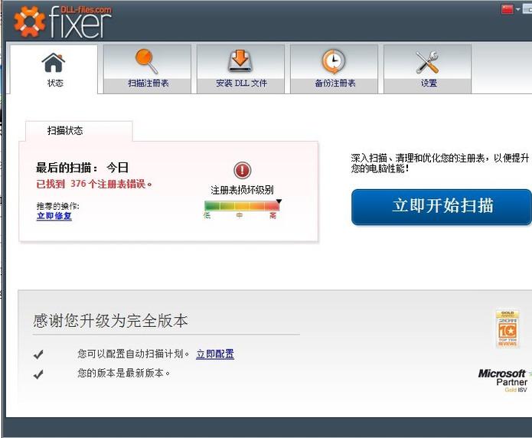532x438 pixels.
Task: Click the Microsoft Partner logo
Action: click(503, 381)
